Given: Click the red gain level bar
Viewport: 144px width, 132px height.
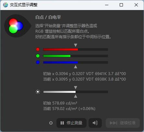Looking at the screenshot, I should point(76,49).
